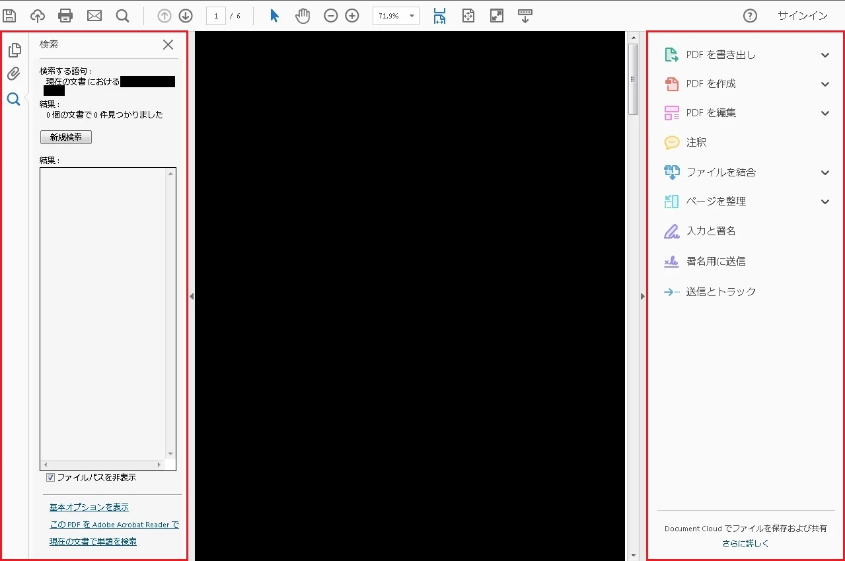Click the results list scroll-right arrow
The height and width of the screenshot is (561, 845).
(x=159, y=465)
